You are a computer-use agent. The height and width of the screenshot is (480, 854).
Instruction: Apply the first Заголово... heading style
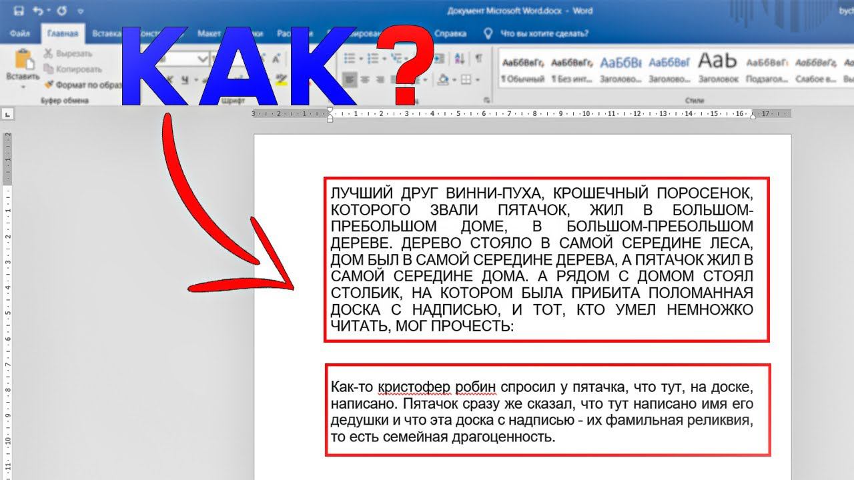[x=620, y=69]
